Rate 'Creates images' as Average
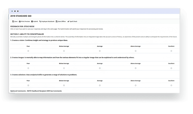Image resolution: width=193 pixels, height=114 pixels. coord(100,68)
